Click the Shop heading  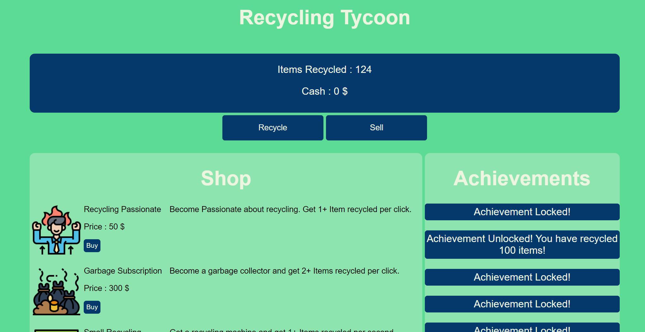point(226,179)
